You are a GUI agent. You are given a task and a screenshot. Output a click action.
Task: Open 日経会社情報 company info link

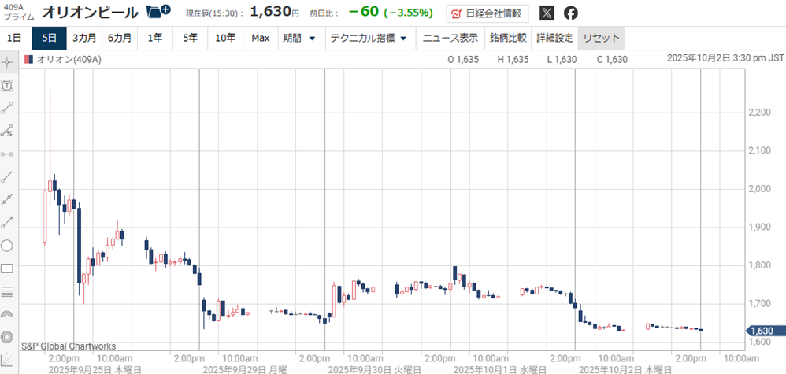(x=487, y=13)
